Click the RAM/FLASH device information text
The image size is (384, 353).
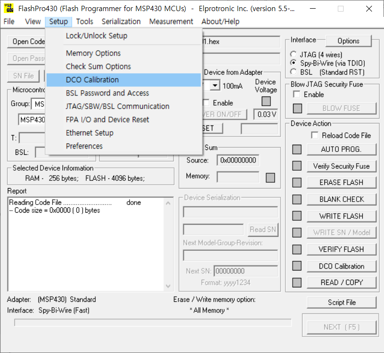pyautogui.click(x=85, y=178)
